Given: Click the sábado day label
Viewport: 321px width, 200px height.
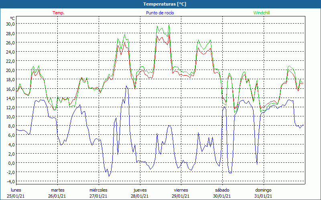Looking at the screenshot, I should pos(222,190).
